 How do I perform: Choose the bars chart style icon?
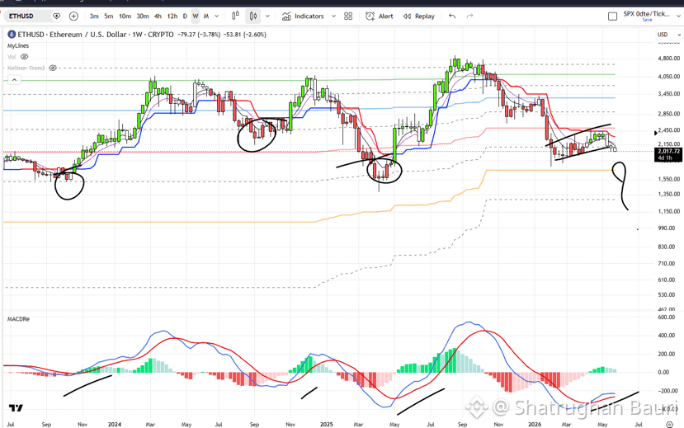tap(235, 16)
